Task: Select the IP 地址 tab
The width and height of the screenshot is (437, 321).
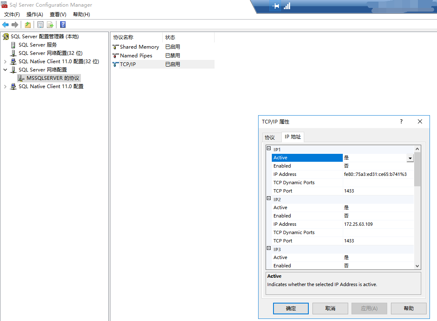Action: click(x=293, y=137)
